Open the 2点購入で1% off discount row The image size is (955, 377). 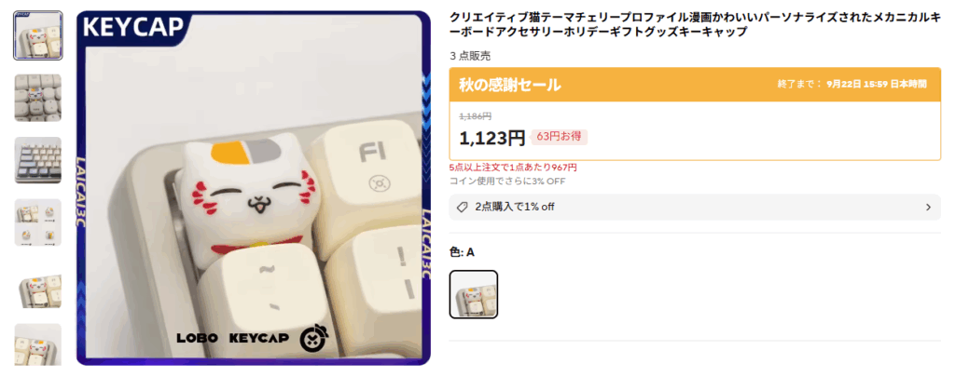[x=695, y=208]
